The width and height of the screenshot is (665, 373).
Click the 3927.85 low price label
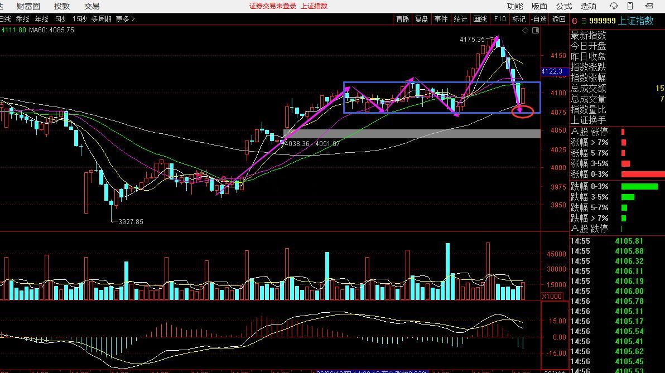pyautogui.click(x=131, y=222)
